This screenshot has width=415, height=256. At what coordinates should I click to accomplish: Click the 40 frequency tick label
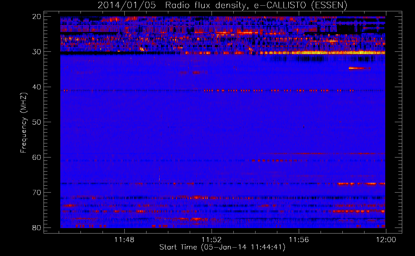[x=37, y=87]
